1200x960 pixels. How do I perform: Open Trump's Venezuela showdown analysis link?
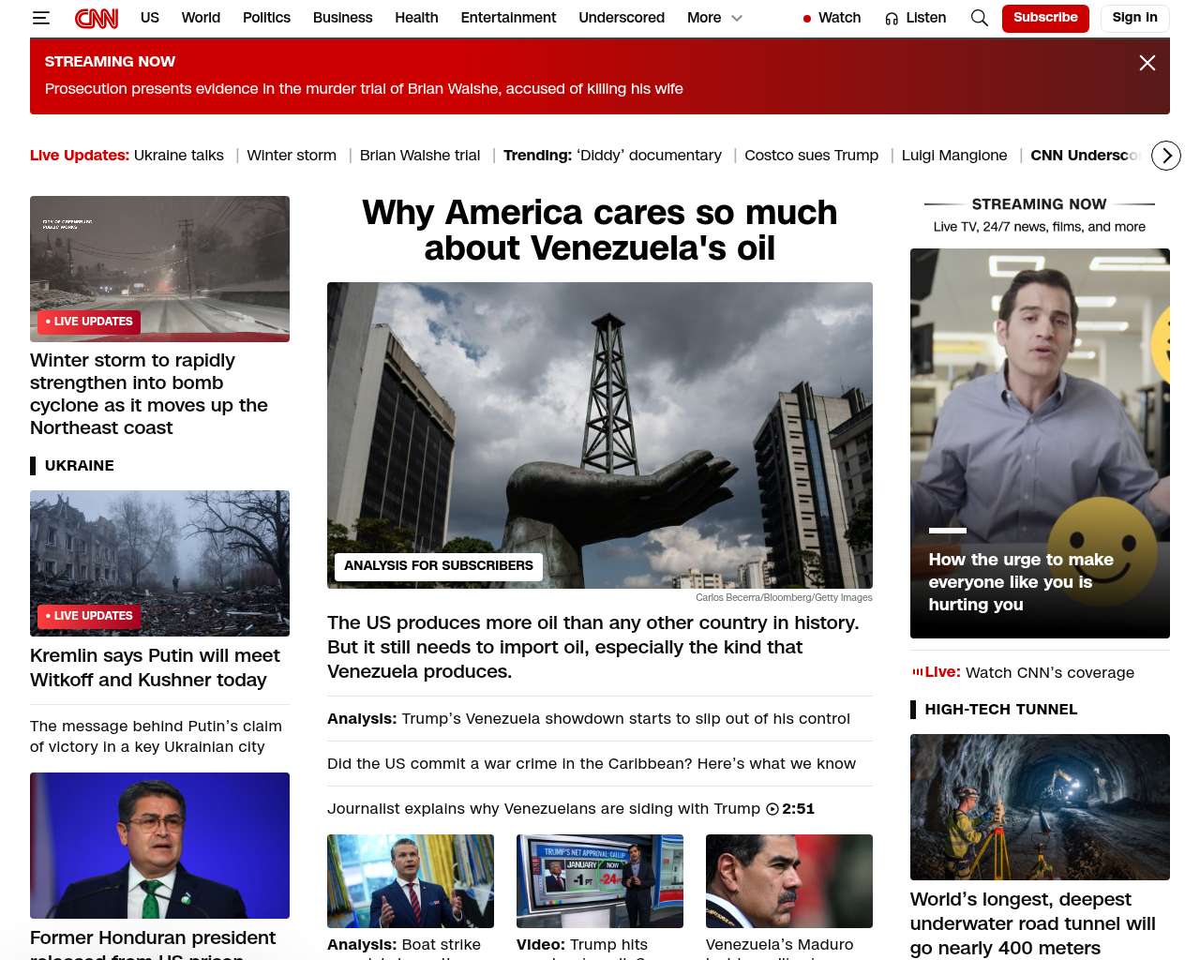[589, 719]
